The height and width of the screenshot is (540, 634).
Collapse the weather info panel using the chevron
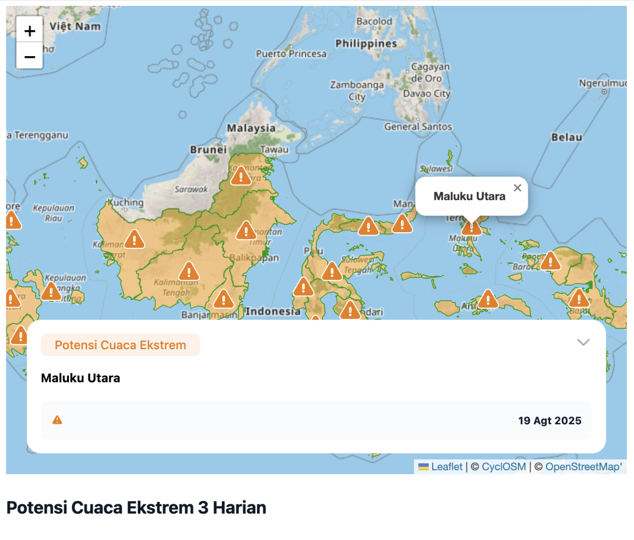583,342
